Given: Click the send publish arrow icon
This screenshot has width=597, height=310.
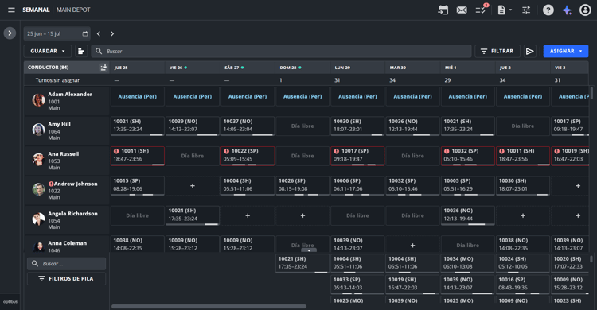Looking at the screenshot, I should [529, 51].
